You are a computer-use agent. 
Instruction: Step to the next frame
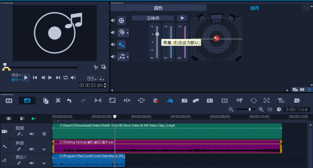[50, 77]
